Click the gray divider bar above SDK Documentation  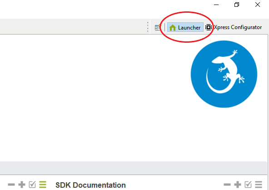(134, 168)
